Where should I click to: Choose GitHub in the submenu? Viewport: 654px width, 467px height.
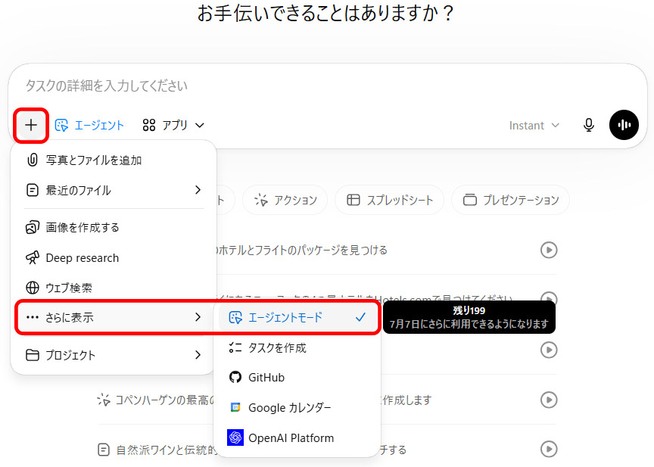click(x=297, y=378)
